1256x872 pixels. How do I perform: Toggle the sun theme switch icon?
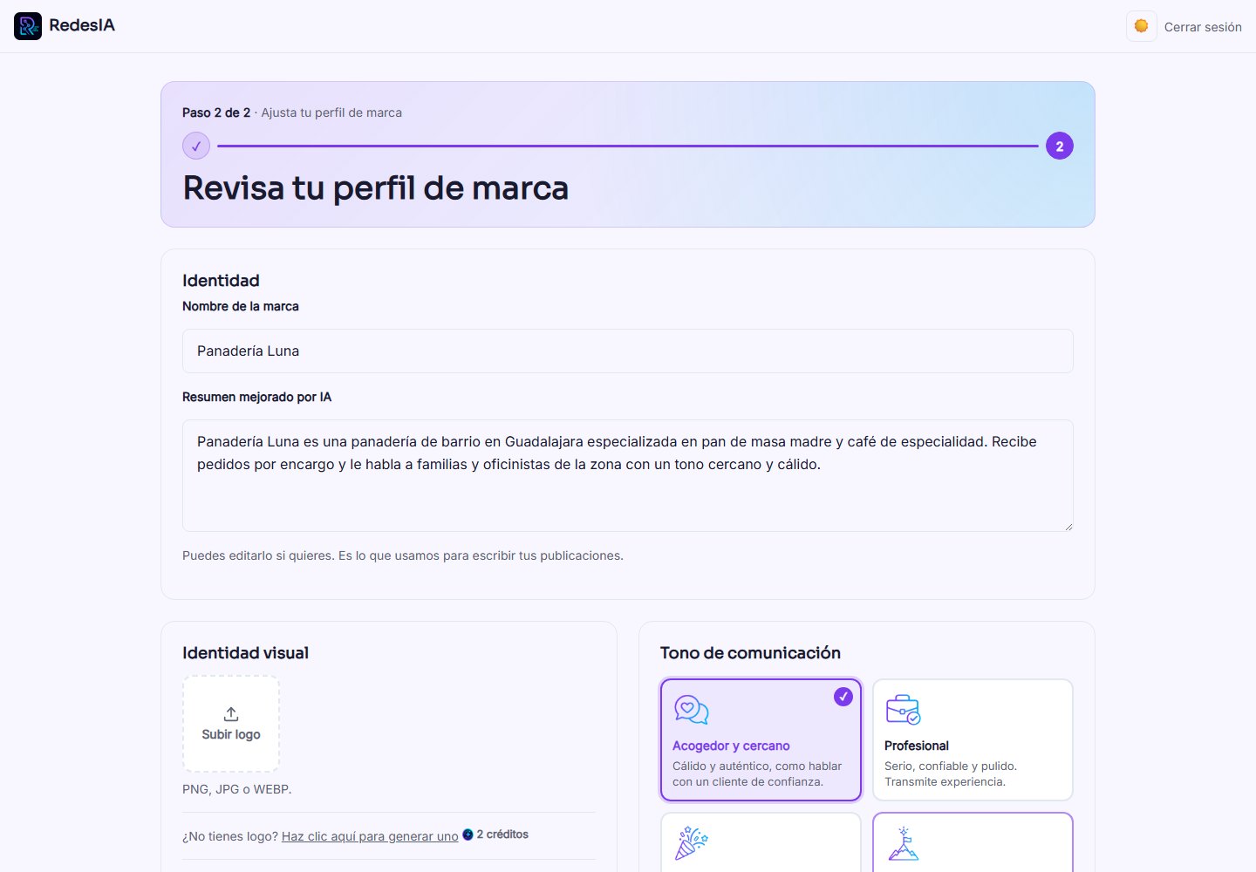pos(1141,26)
